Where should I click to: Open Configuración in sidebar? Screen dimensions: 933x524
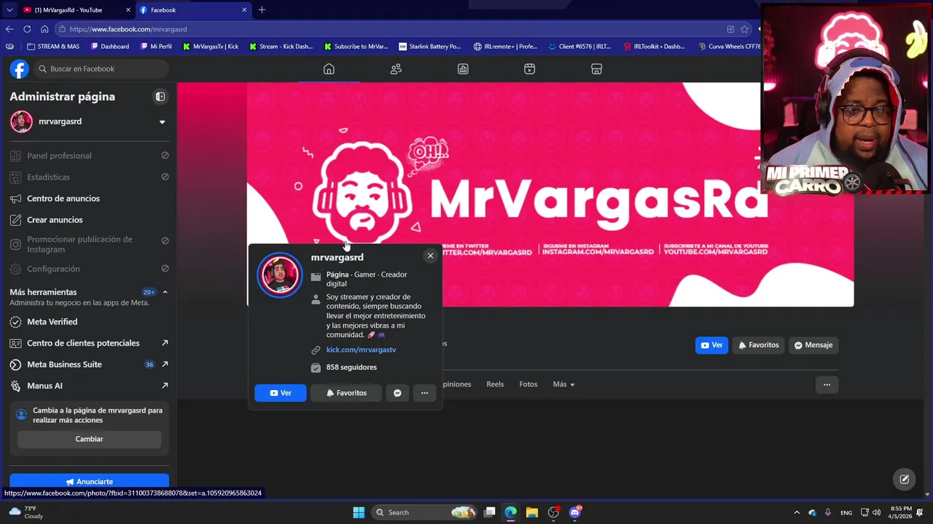(89, 269)
